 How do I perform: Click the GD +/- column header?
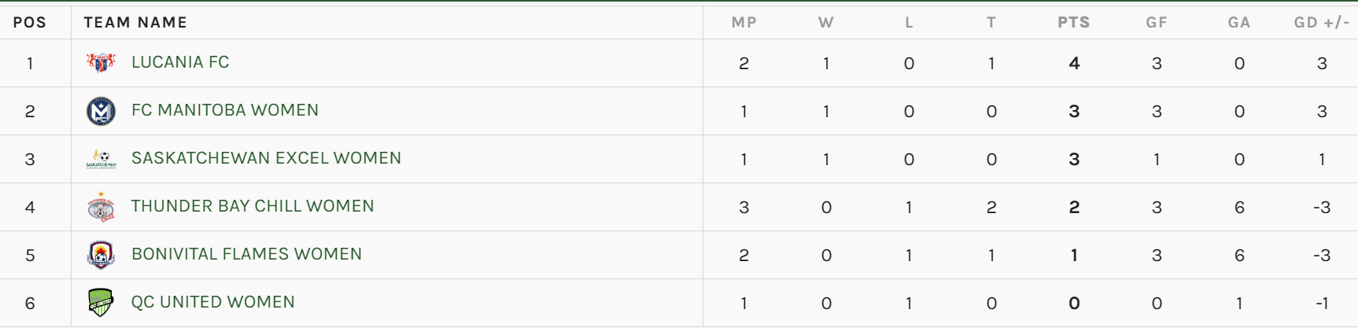point(1322,23)
